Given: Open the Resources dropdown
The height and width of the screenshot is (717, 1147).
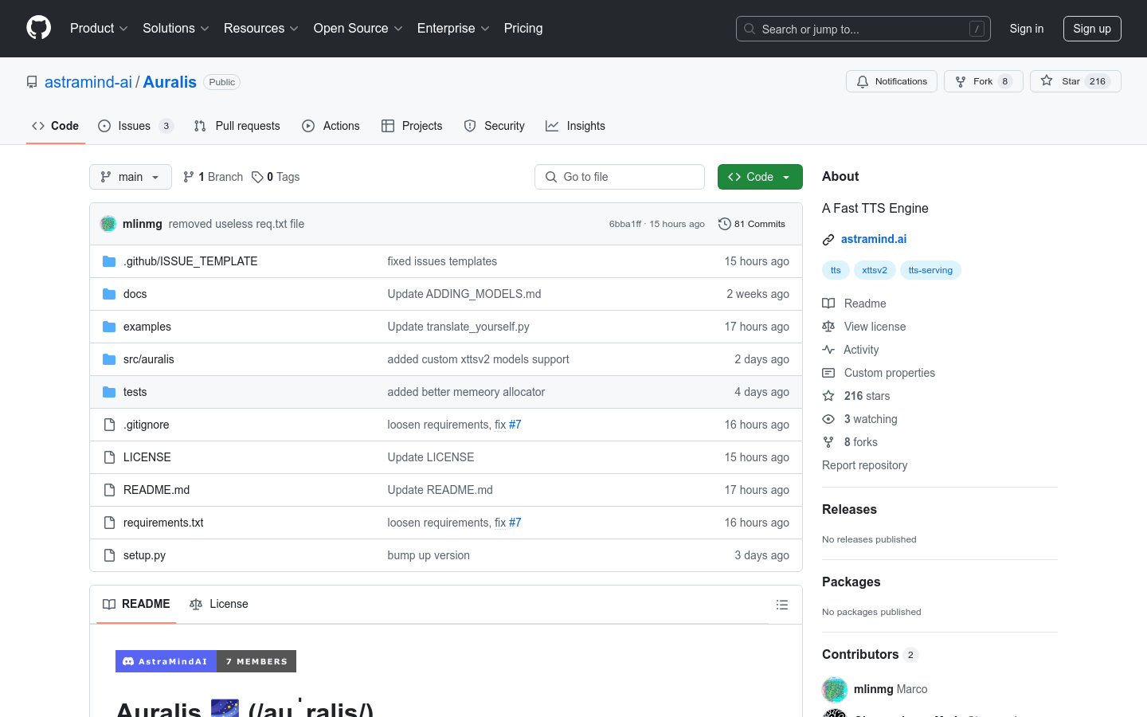Looking at the screenshot, I should (x=261, y=29).
